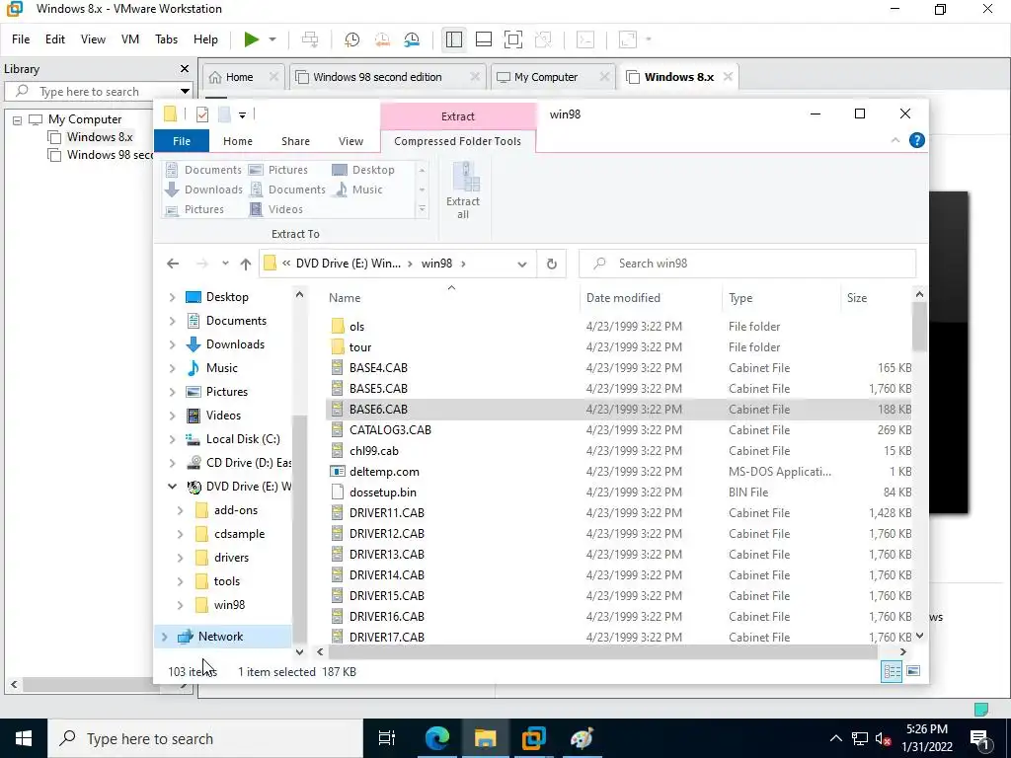Expand Desktop in the navigation pane
The image size is (1011, 758).
tap(172, 297)
